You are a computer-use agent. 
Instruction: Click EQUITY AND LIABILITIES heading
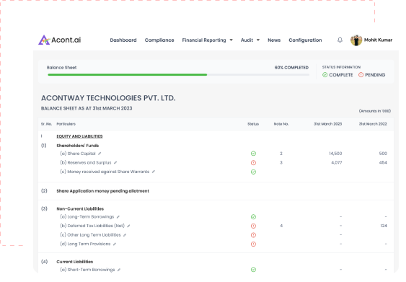coord(79,136)
